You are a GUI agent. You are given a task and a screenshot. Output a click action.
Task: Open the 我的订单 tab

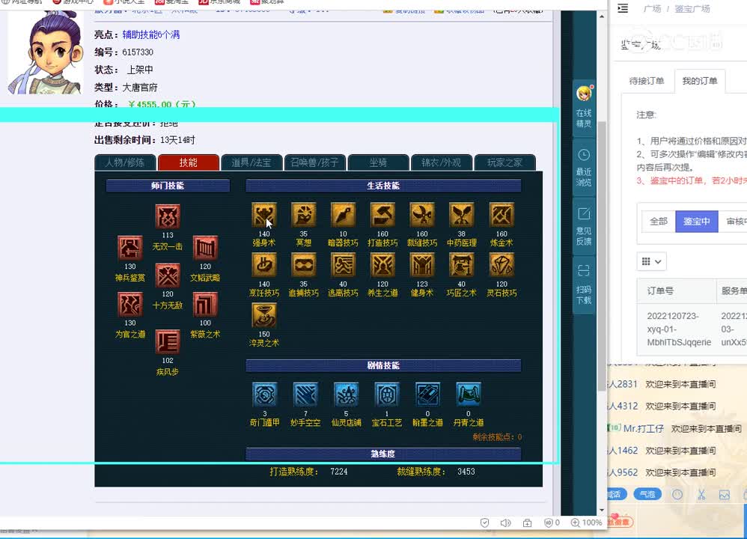[x=699, y=81]
